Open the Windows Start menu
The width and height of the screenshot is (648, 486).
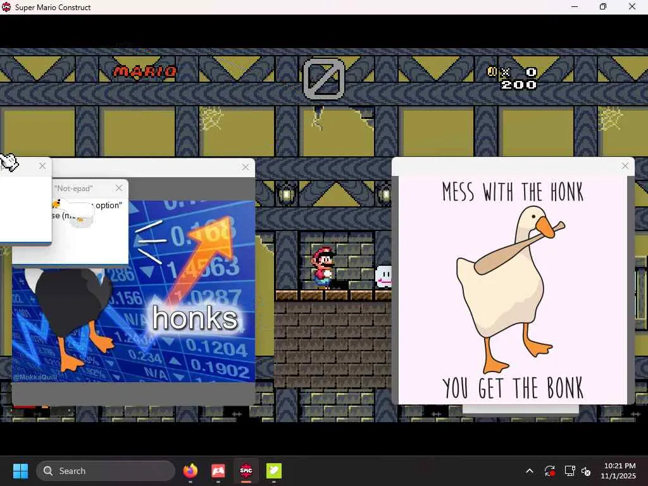[x=20, y=471]
